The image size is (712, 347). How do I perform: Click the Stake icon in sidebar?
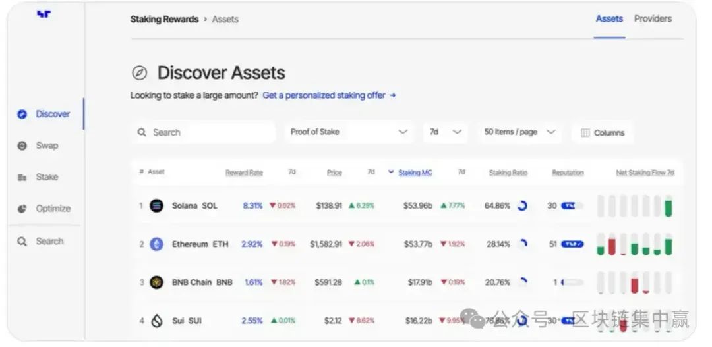pyautogui.click(x=22, y=177)
